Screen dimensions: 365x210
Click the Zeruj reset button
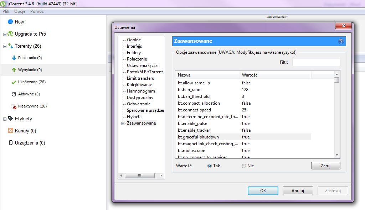[326, 166]
